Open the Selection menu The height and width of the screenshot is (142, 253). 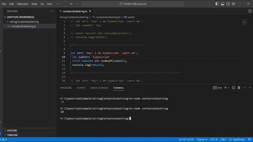(x=23, y=4)
